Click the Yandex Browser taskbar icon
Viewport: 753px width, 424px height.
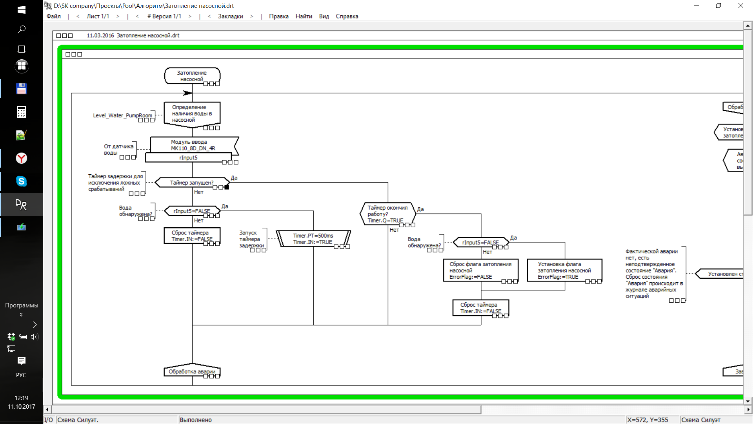[x=21, y=158]
